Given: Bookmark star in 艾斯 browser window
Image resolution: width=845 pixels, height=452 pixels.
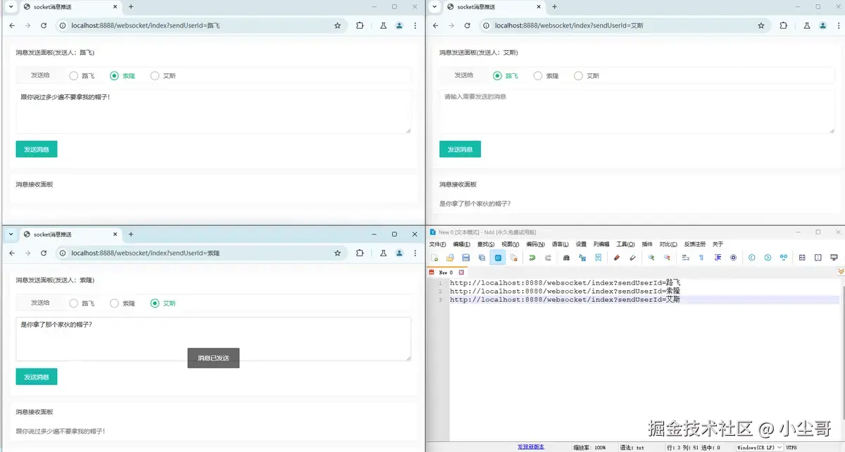Looking at the screenshot, I should [x=761, y=25].
